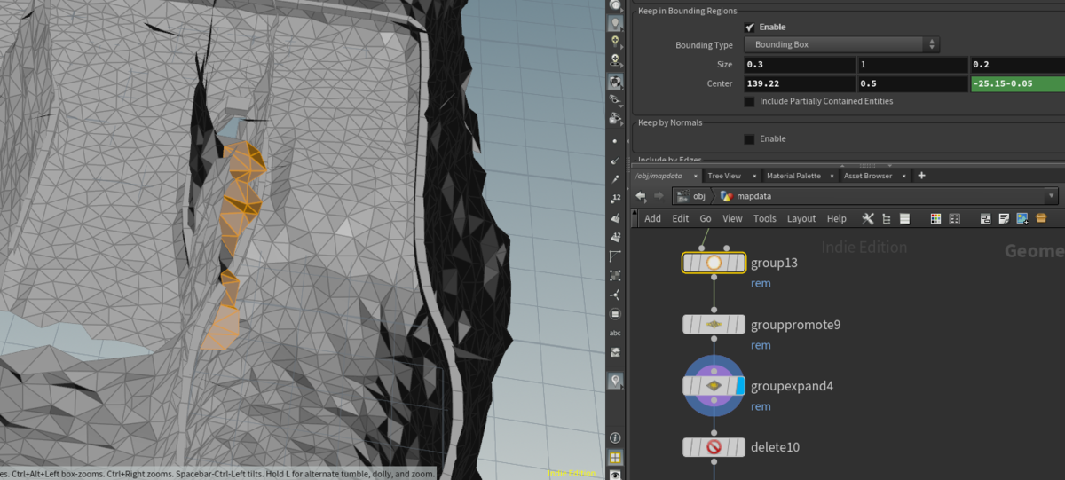Open the wrench network tools icon
1065x480 pixels.
[x=868, y=218]
